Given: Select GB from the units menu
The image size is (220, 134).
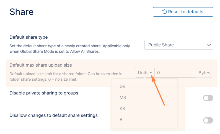Looking at the screenshot, I should (123, 86).
